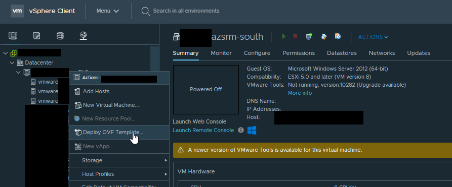Image resolution: width=452 pixels, height=187 pixels.
Task: Click the red power off stop icon
Action: (295, 36)
